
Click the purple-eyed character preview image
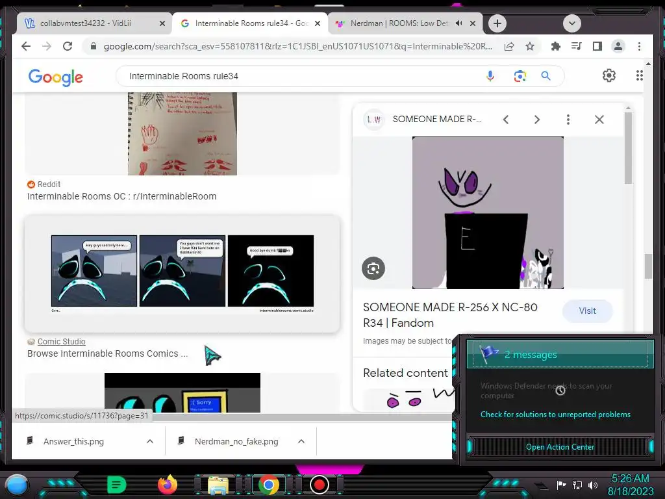click(x=488, y=212)
